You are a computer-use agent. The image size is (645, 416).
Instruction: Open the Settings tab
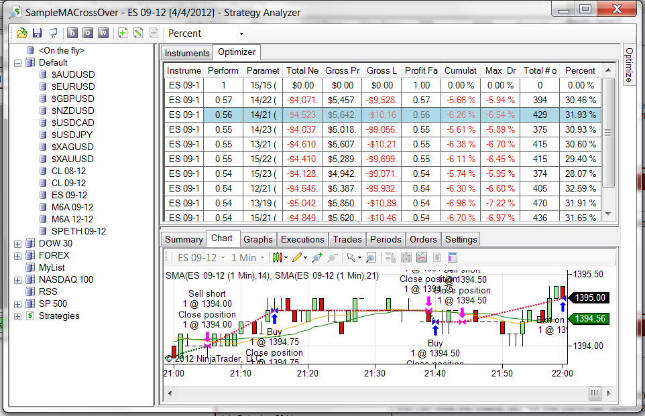pyautogui.click(x=461, y=239)
